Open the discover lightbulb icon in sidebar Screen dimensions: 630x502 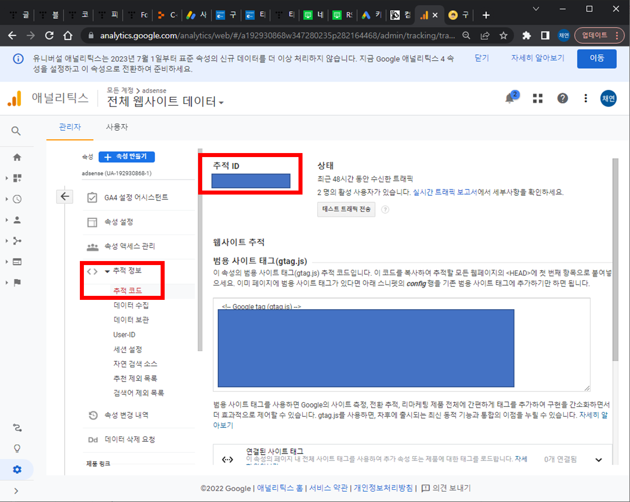17,448
